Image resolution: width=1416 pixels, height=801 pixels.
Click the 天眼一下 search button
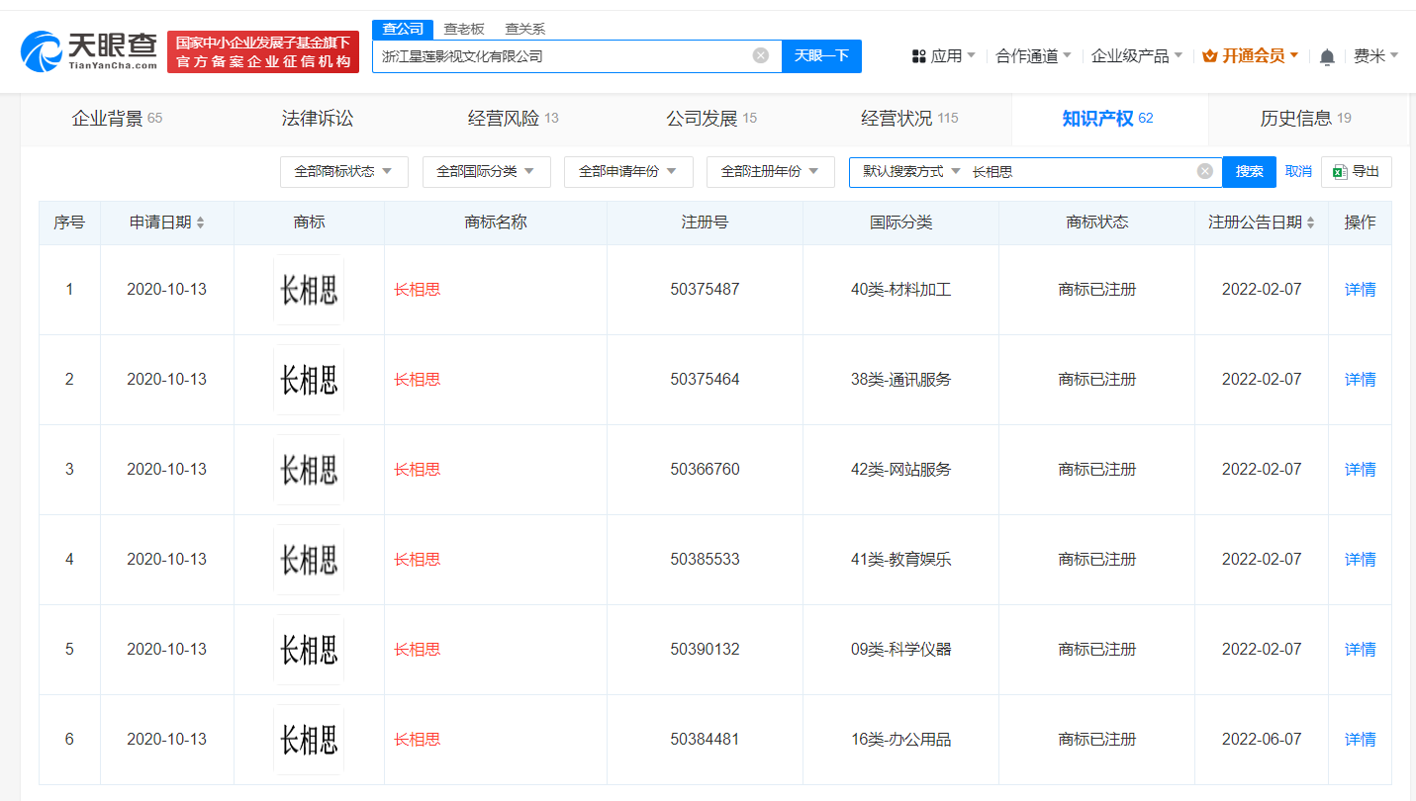[x=820, y=55]
